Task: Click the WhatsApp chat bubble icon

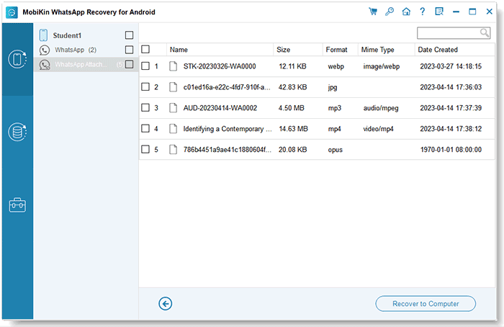Action: click(x=45, y=50)
